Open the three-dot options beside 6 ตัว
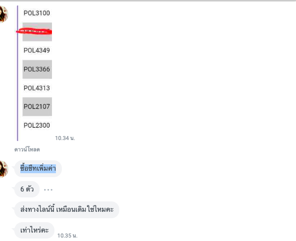This screenshot has height=241, width=296. (x=48, y=190)
